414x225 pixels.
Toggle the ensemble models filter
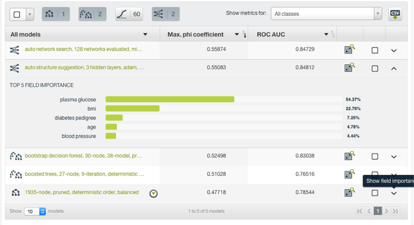[92, 14]
